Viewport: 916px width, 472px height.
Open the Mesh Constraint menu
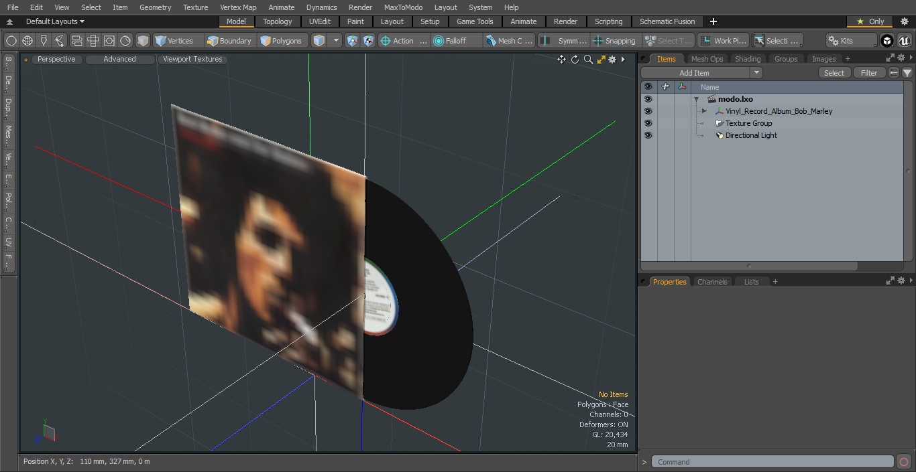coord(510,41)
